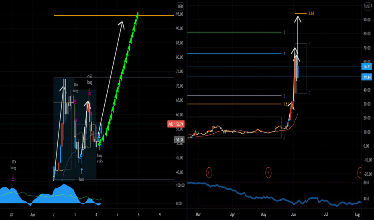Click the -20.00 price on the right chart axis
The image size is (374, 220).
click(x=367, y=174)
